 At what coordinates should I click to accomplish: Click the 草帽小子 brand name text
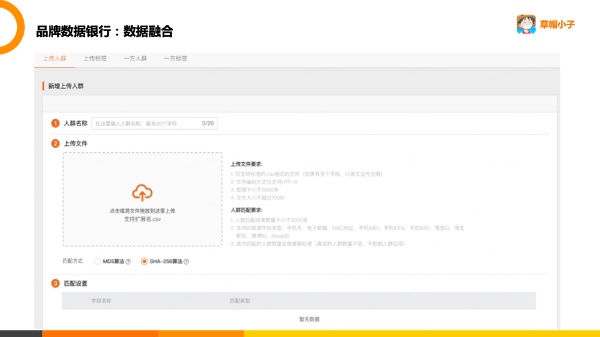557,24
